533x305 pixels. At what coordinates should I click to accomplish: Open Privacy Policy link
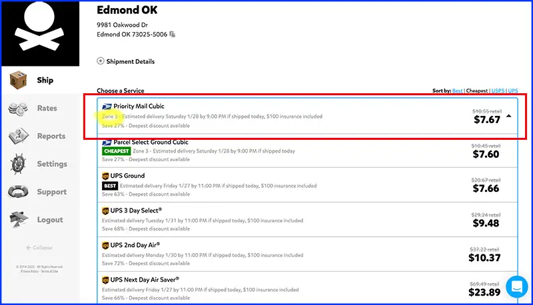point(29,271)
